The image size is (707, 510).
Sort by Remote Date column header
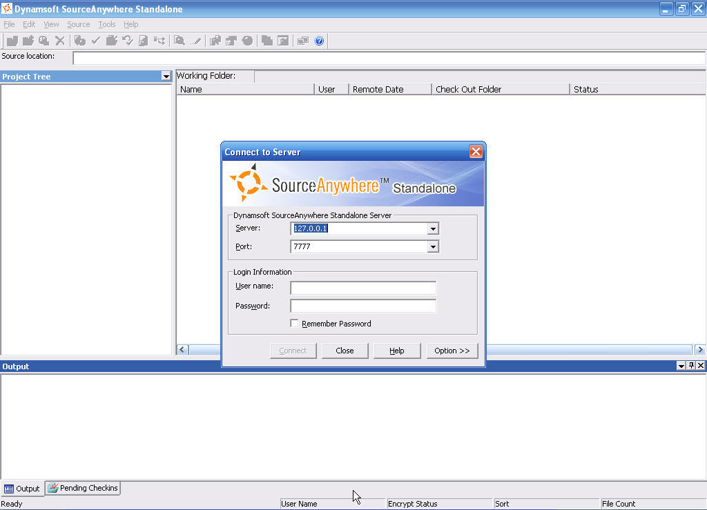[x=390, y=89]
